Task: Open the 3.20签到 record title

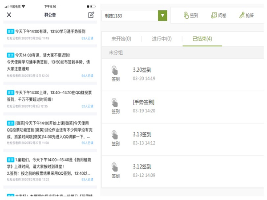Action: [142, 70]
